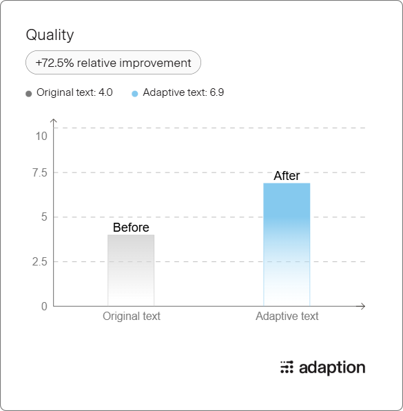Select the blue After bar
Screen dimensions: 403x411
(x=287, y=244)
